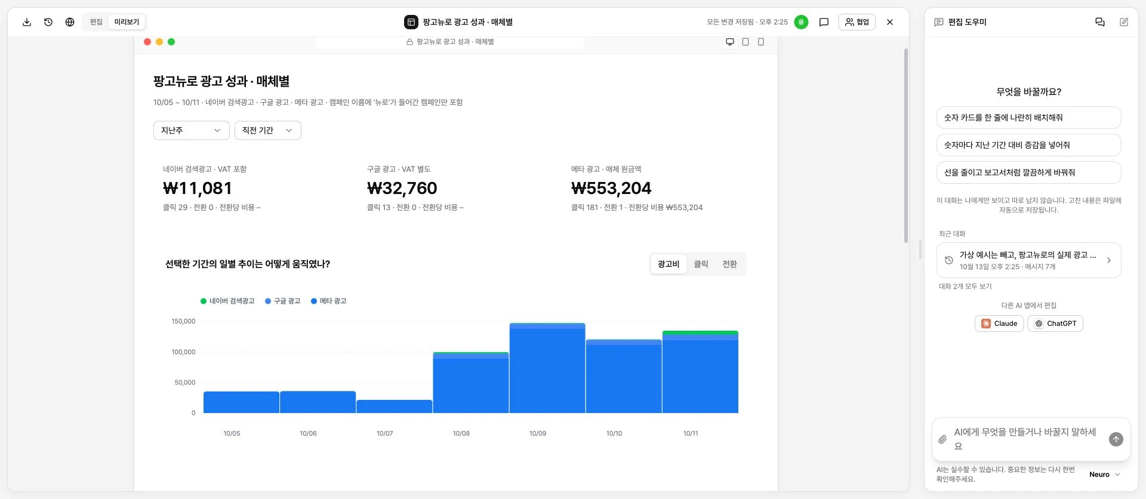Click the 협업 collaboration button
This screenshot has width=1146, height=499.
[857, 22]
